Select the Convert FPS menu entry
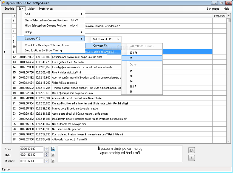Viewport: 233px width, 173px height. pyautogui.click(x=51, y=39)
